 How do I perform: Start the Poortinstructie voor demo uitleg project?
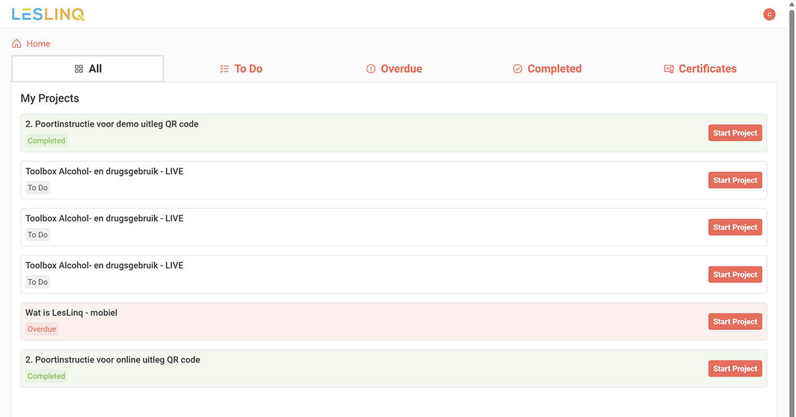click(x=735, y=133)
